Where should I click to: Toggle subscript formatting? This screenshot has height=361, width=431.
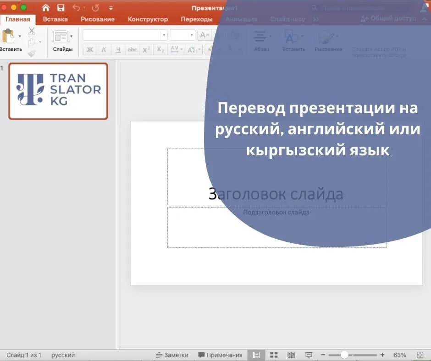pos(160,50)
